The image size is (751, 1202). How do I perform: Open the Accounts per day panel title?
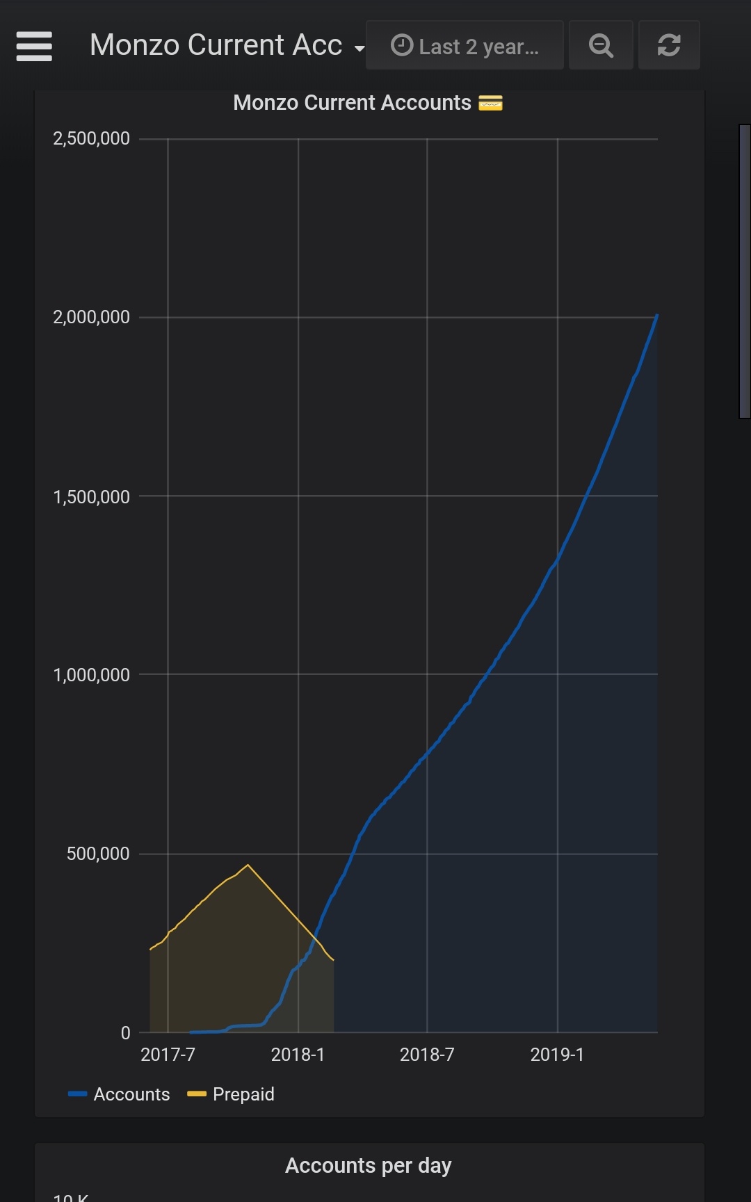(369, 1165)
